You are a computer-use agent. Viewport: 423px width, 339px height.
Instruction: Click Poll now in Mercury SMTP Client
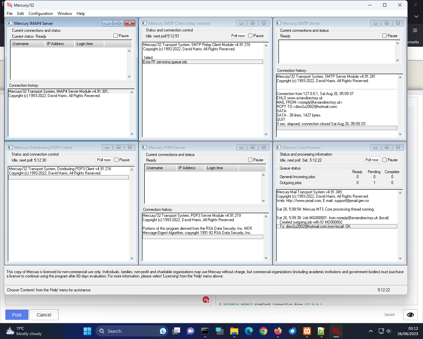tap(238, 36)
